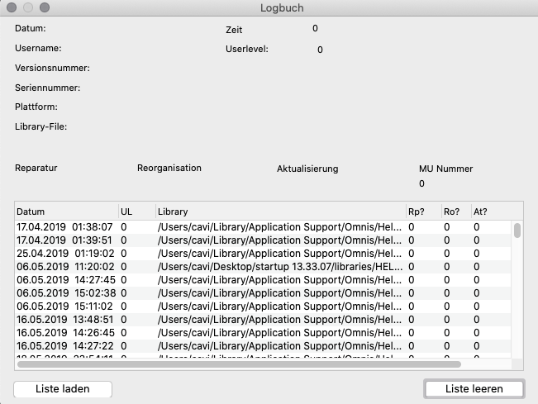Select the 16.05.2019 13:48:51 entry
Viewport: 538px width, 404px height.
(x=207, y=320)
